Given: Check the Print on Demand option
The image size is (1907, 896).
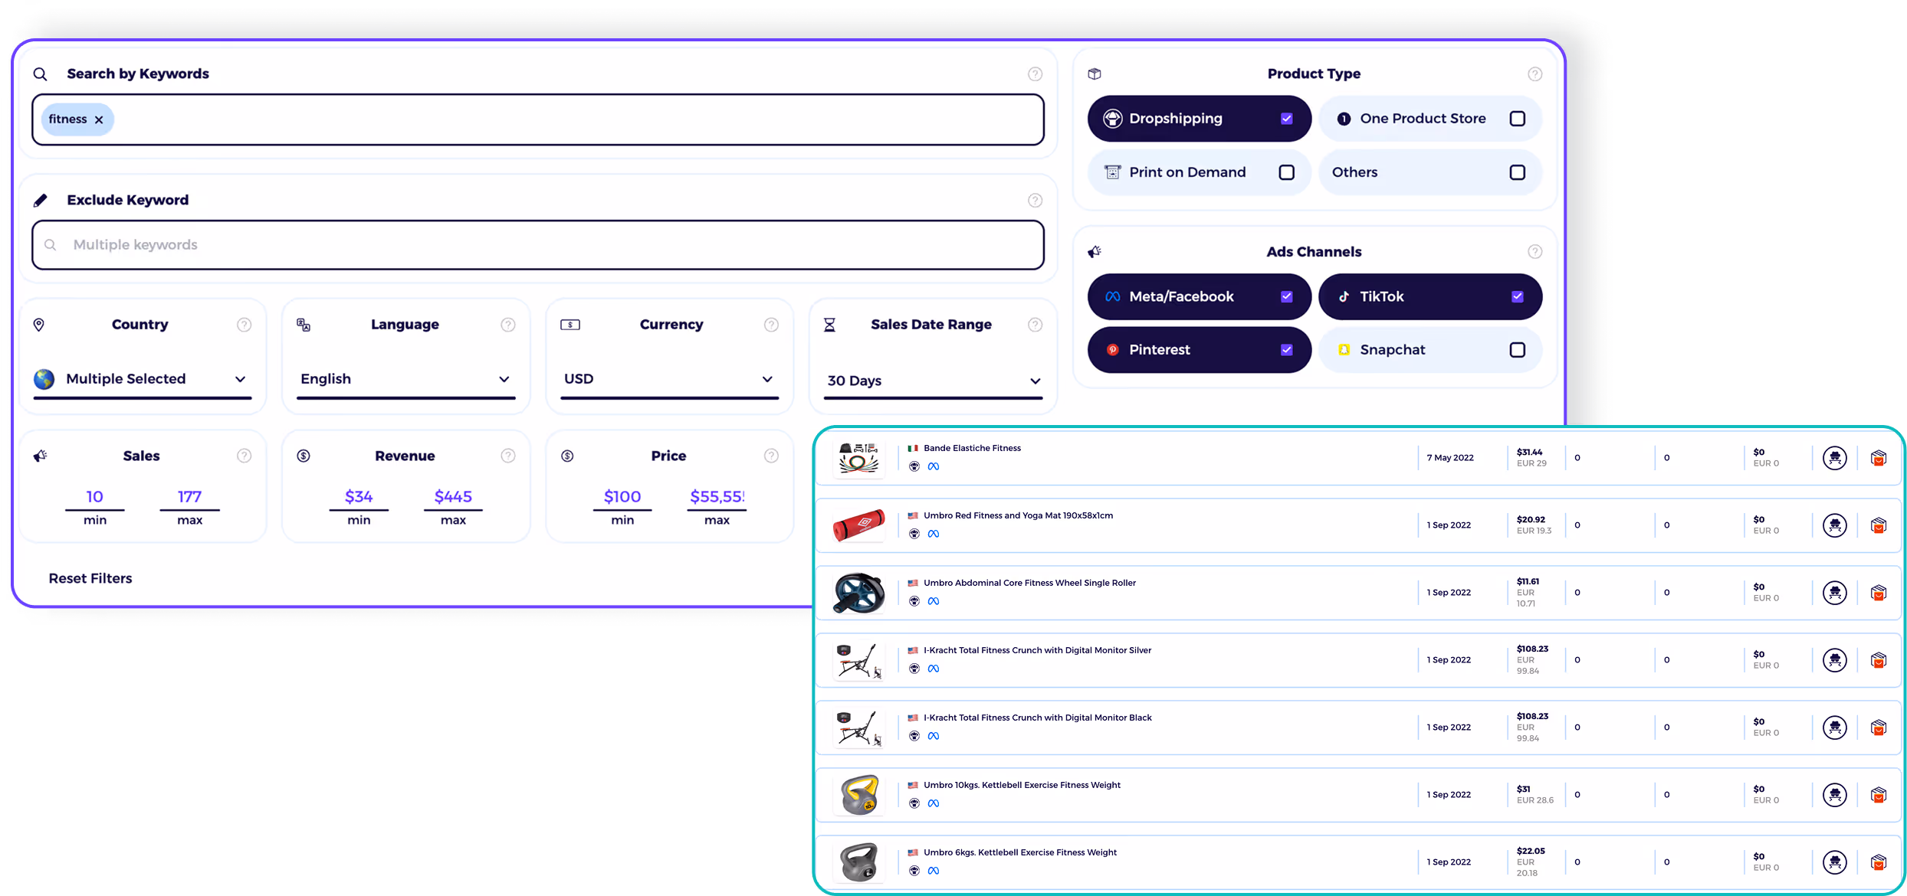Looking at the screenshot, I should click(x=1286, y=172).
